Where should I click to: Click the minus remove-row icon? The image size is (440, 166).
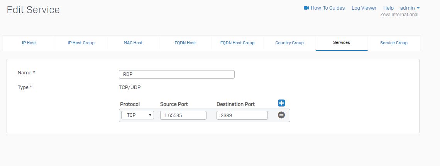281,115
